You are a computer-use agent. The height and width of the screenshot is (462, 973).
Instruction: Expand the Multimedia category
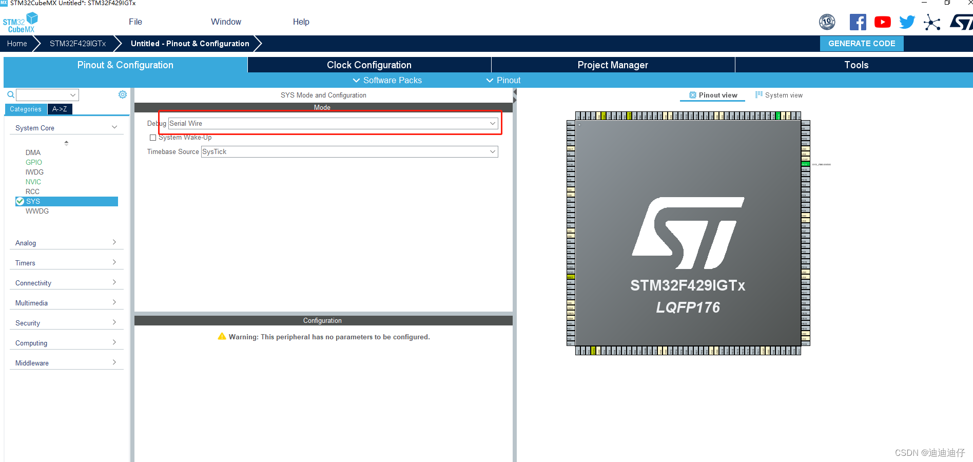click(66, 303)
